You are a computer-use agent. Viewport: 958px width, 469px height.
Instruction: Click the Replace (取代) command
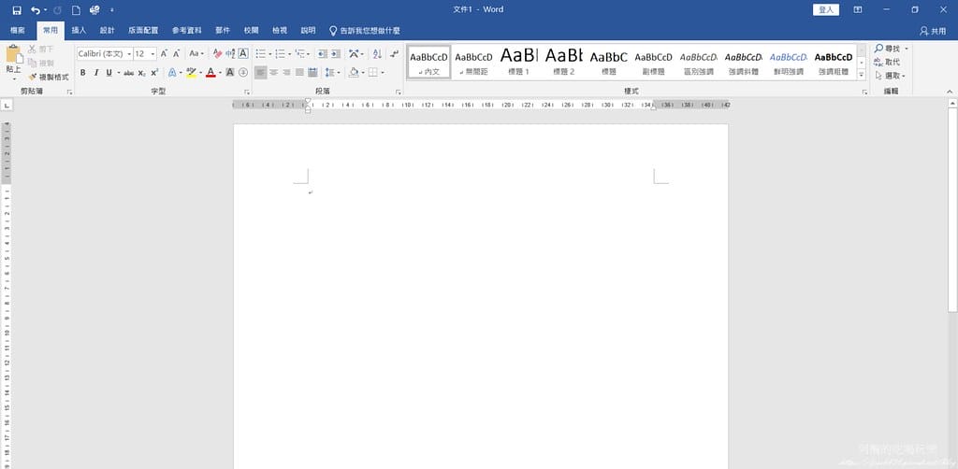[x=887, y=63]
